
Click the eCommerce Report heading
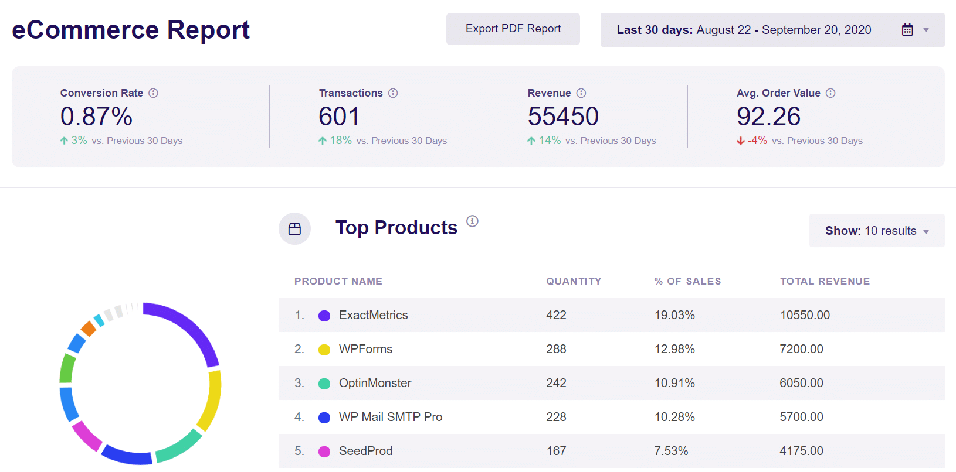point(131,30)
